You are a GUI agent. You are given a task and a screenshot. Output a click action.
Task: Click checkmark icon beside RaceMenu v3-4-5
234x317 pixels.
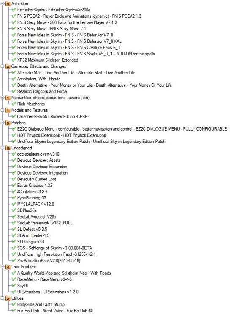point(14,279)
